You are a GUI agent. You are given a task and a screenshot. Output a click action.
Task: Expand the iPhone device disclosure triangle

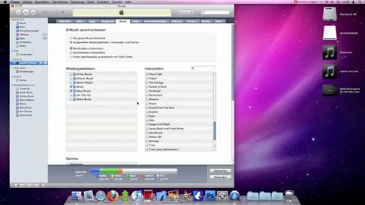(14, 63)
